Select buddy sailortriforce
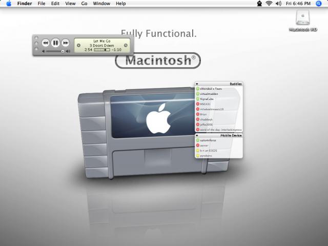Screen dimensions: 328x246 point(219,140)
